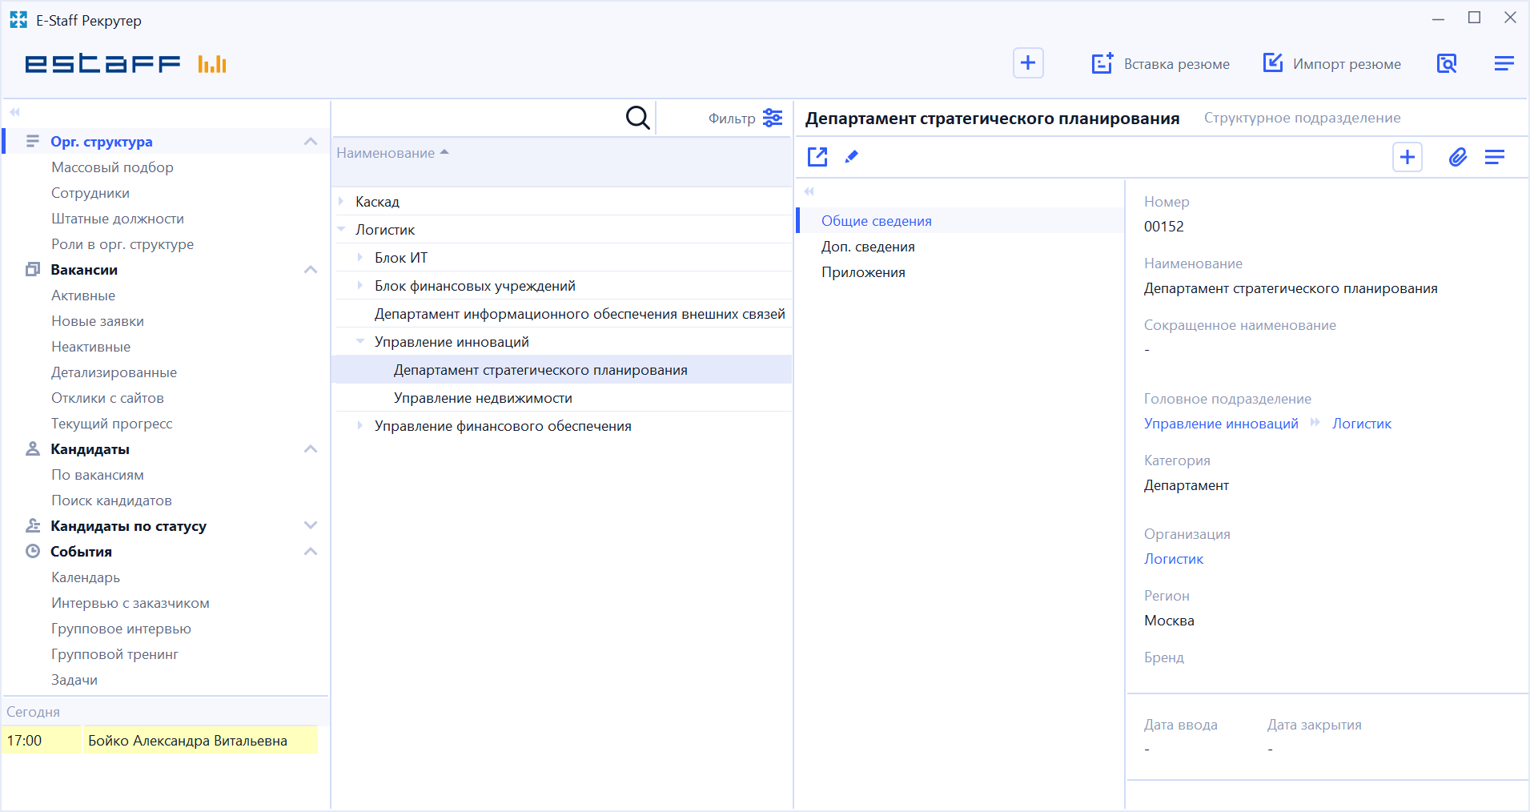The image size is (1530, 812).
Task: Expand the Блок ИТ tree node
Action: 360,258
